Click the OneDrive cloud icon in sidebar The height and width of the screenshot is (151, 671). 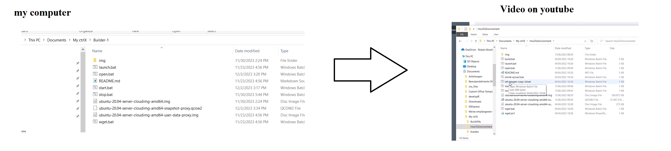coord(463,50)
